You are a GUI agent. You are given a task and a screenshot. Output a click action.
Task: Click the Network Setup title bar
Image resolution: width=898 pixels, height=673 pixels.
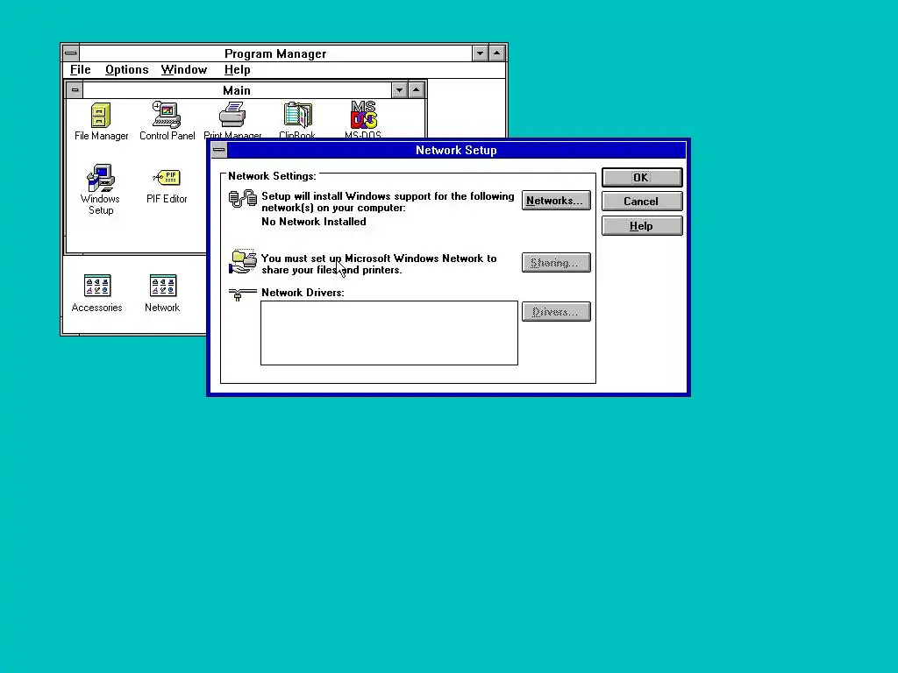456,151
